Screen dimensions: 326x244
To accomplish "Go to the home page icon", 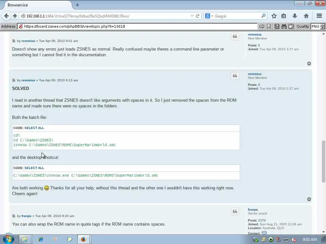I will [x=306, y=16].
